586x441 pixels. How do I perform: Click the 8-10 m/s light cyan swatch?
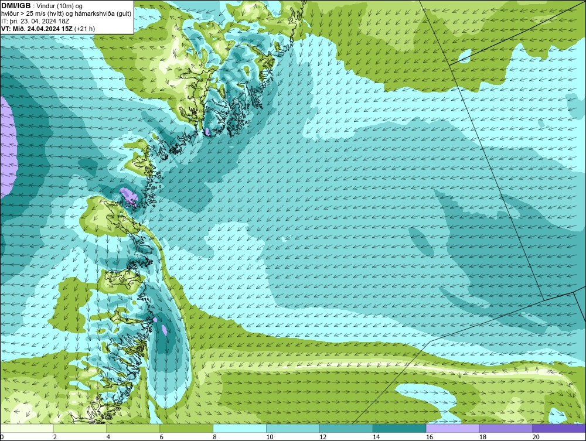240,428
